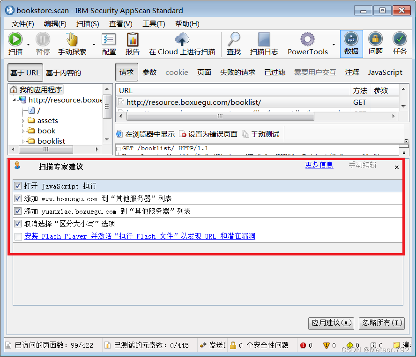Viewport: 416px width, 357px height.
Task: Click 手动测试 manual test icon
Action: click(245, 134)
